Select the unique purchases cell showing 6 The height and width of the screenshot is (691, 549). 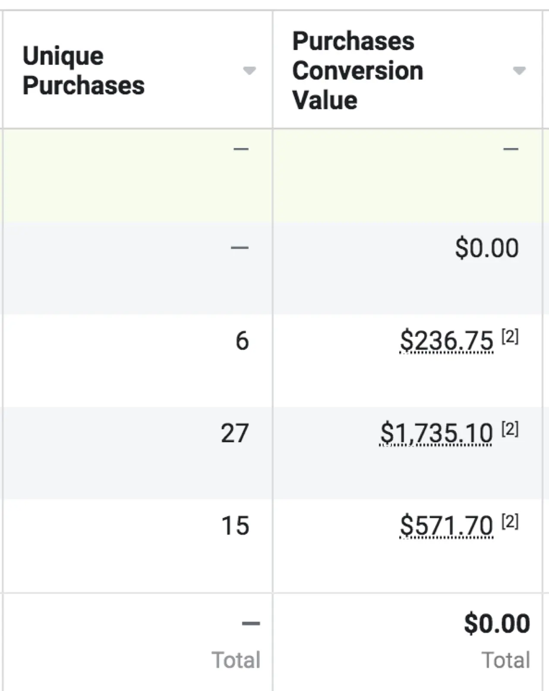242,341
